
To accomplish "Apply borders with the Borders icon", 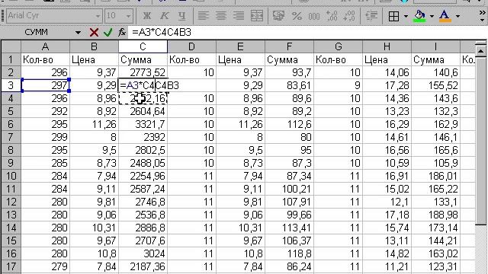I will [x=393, y=16].
